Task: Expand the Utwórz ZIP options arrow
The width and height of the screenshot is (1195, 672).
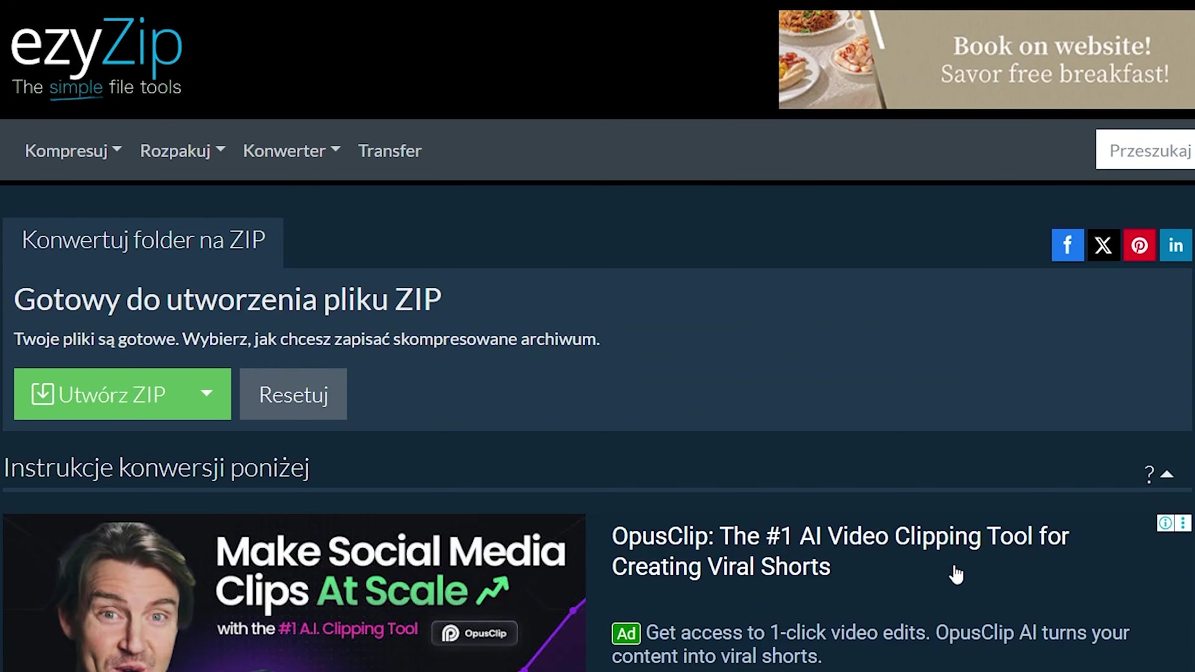Action: point(206,394)
